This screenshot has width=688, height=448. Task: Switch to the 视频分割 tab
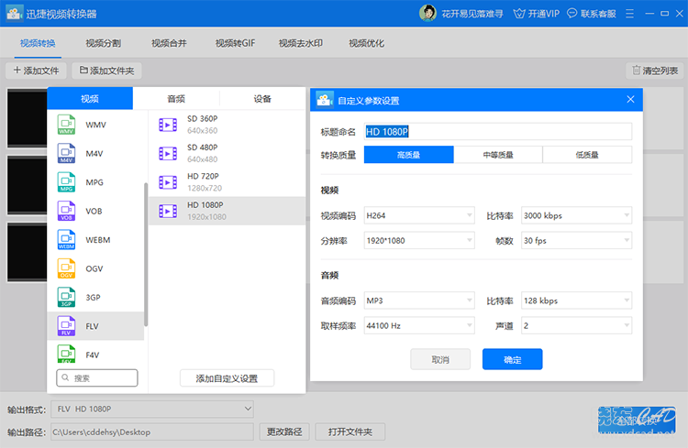click(x=103, y=43)
